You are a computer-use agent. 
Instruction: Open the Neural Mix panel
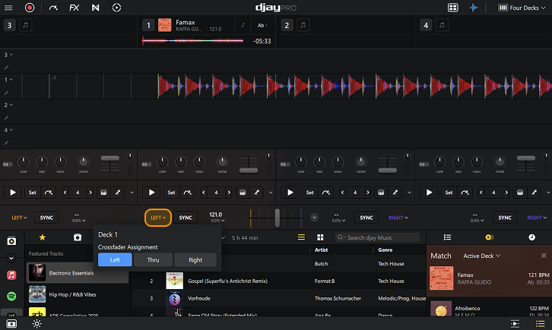click(95, 8)
